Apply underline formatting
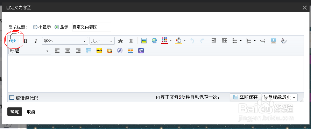This screenshot has height=129, width=311. click(131, 41)
